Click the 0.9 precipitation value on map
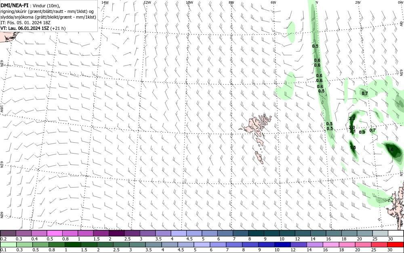Image resolution: width=404 pixels, height=253 pixels. coord(362,132)
